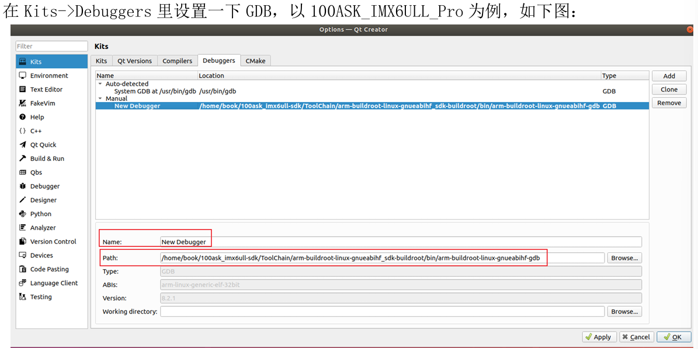Viewport: 698px width, 349px height.
Task: Click the Cancel button
Action: click(x=637, y=337)
